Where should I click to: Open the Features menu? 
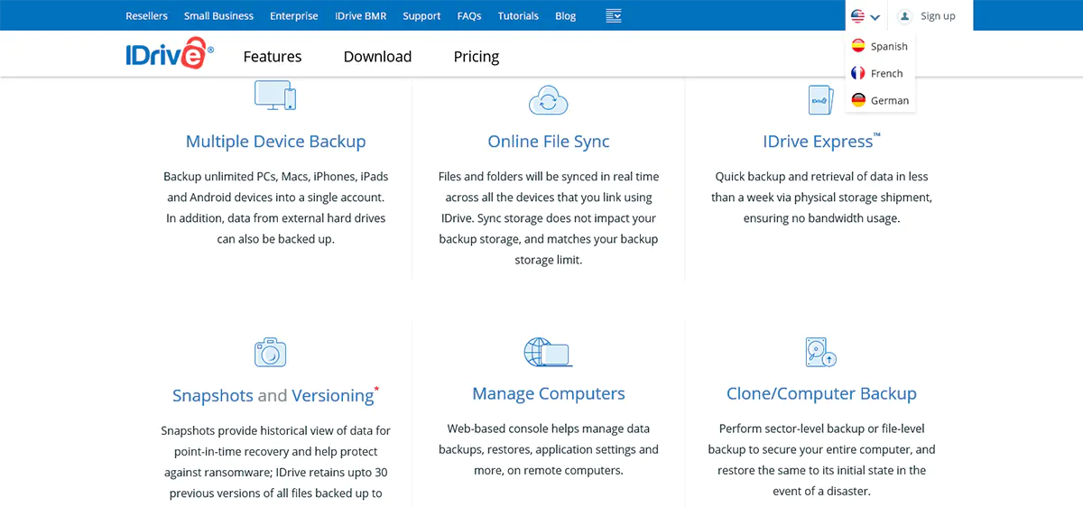click(x=273, y=56)
